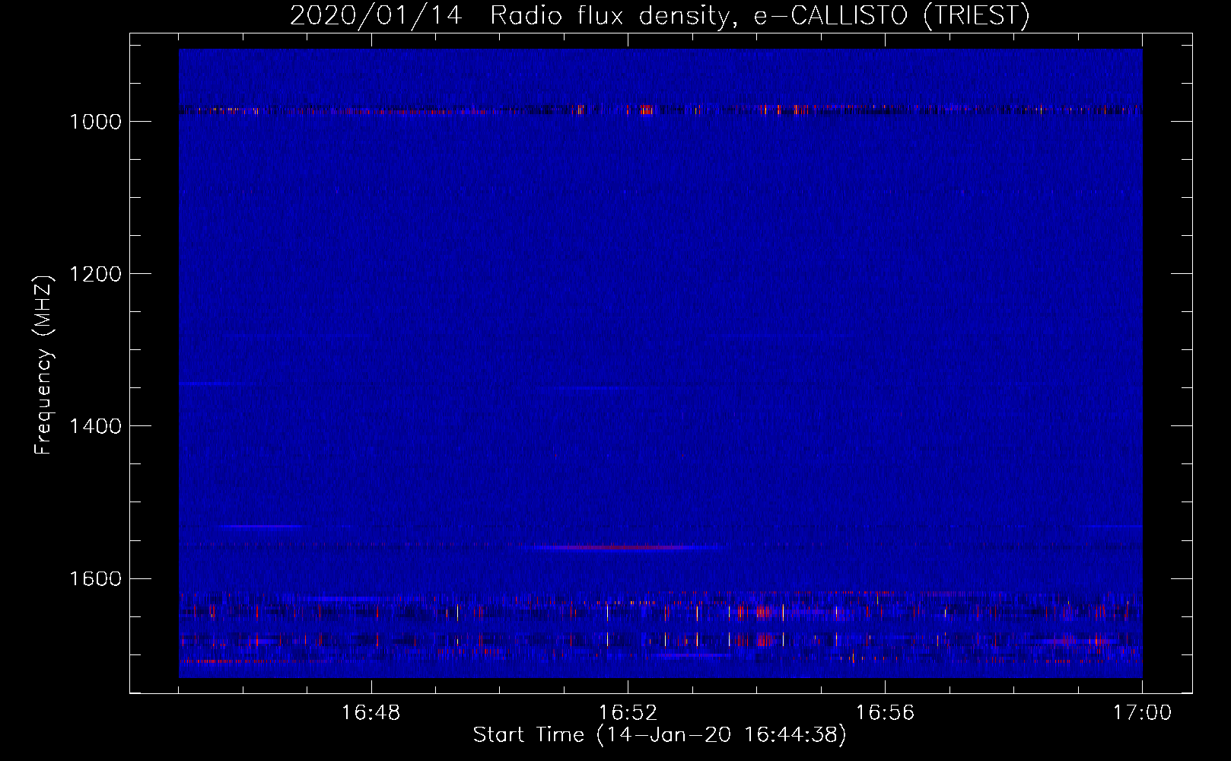This screenshot has width=1231, height=761.
Task: Click the '16:48' time tick label
Action: click(x=371, y=713)
